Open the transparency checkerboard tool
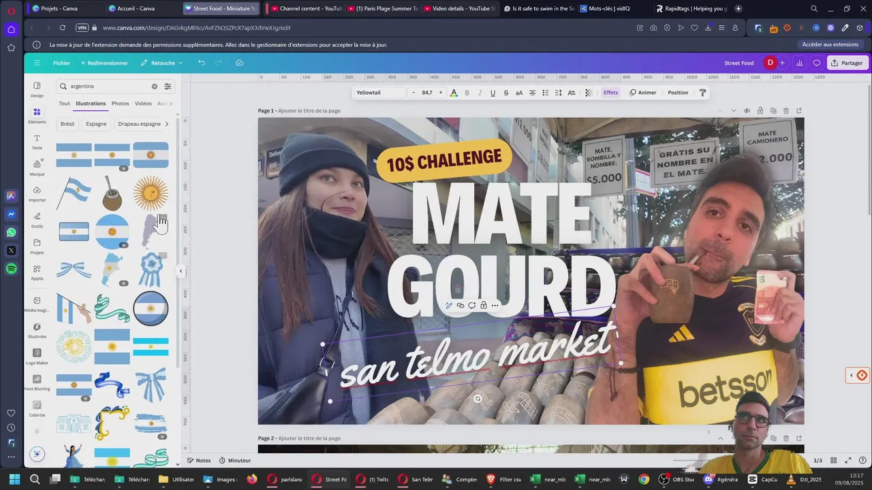The height and width of the screenshot is (490, 872). click(589, 93)
